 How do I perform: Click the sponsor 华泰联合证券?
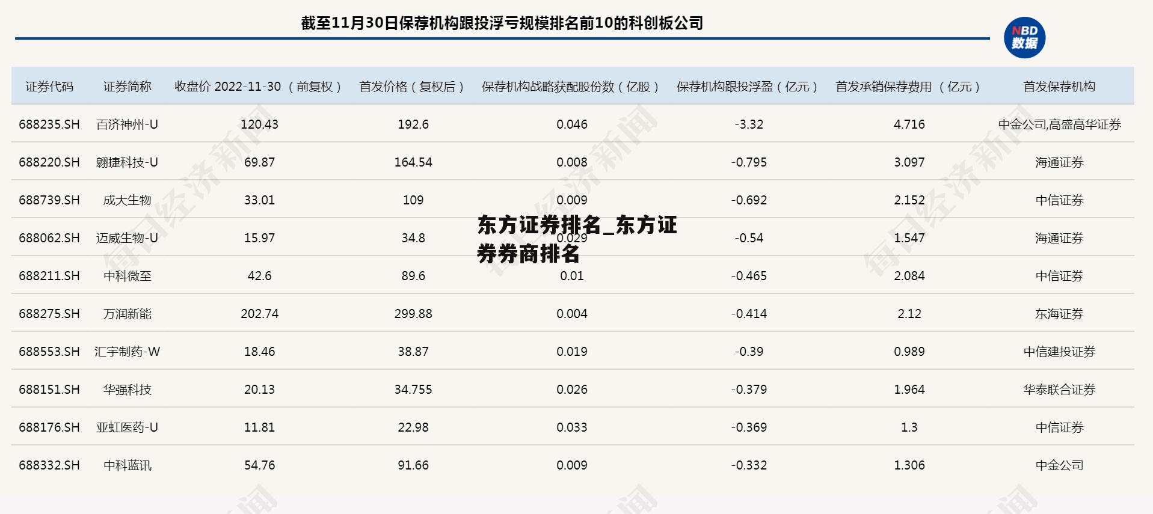tap(1059, 390)
